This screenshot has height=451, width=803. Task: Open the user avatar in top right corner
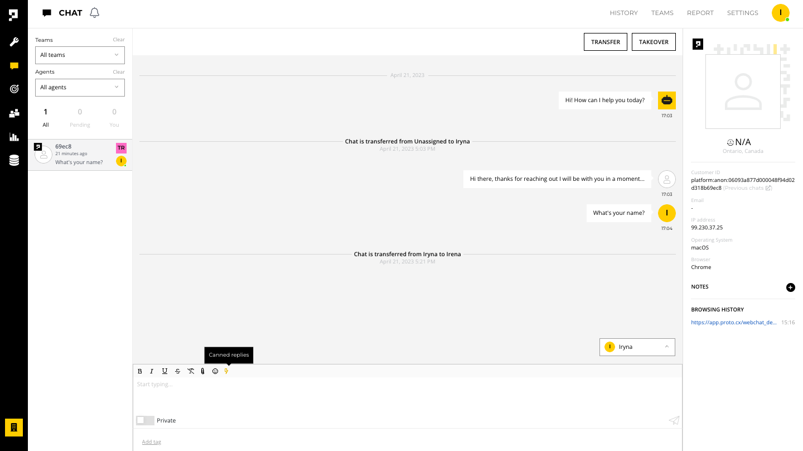780,13
